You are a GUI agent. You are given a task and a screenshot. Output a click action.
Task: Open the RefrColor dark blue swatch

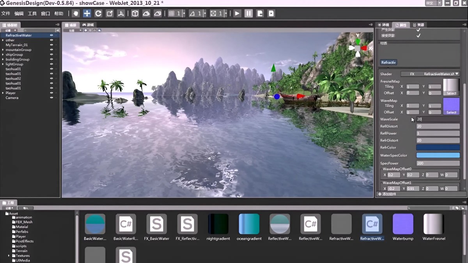438,148
